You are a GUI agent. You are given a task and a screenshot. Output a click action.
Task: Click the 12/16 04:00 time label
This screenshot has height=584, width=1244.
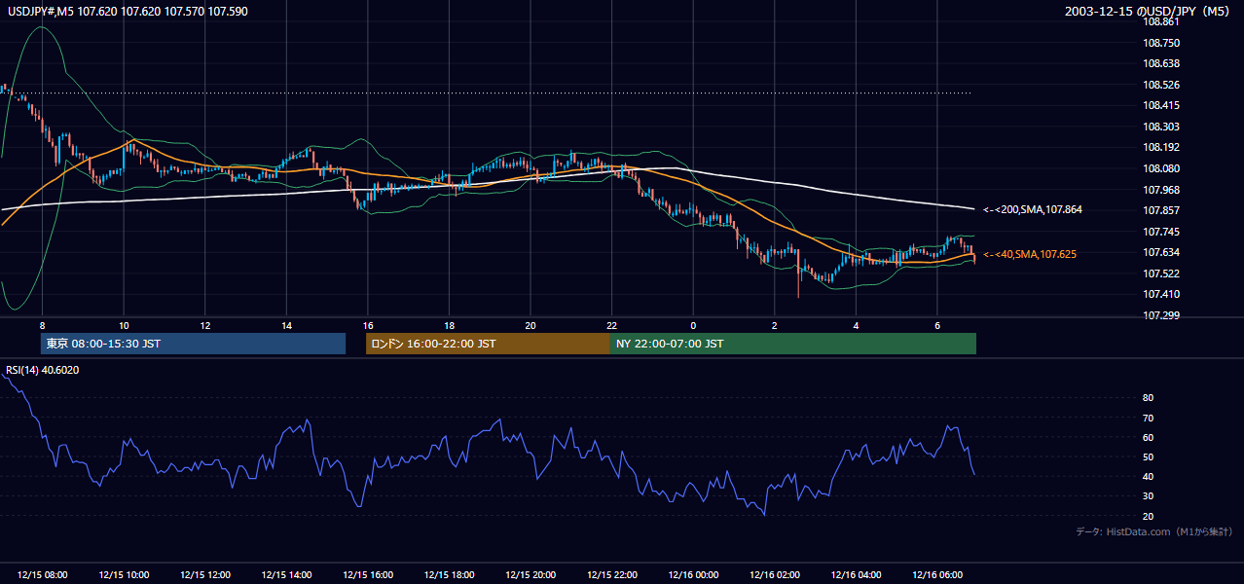coord(856,575)
